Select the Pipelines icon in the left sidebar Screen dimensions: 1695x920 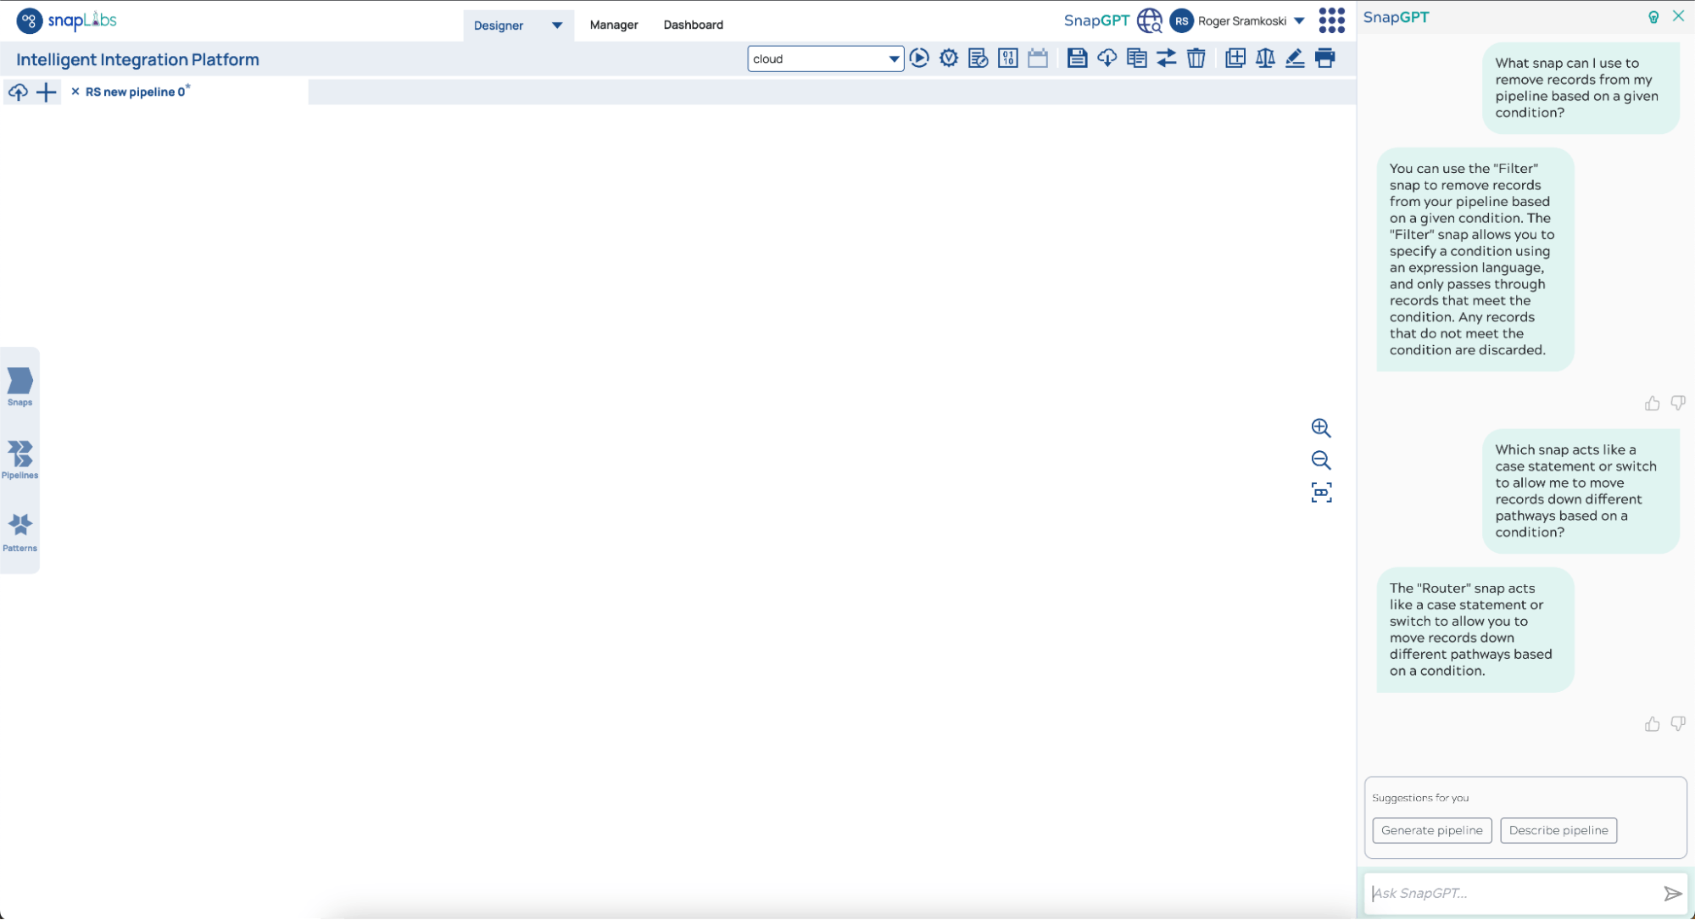20,457
